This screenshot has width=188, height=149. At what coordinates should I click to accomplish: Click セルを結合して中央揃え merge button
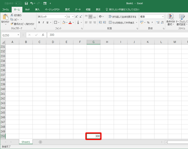pyautogui.click(x=121, y=23)
